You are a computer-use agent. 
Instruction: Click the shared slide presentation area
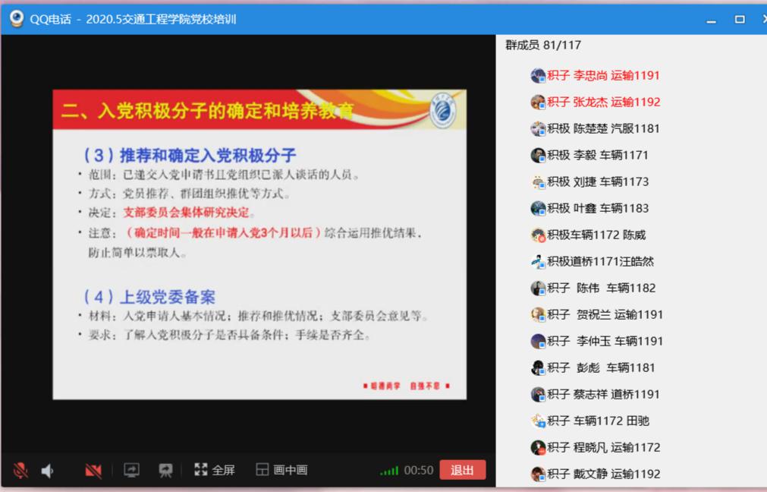259,244
